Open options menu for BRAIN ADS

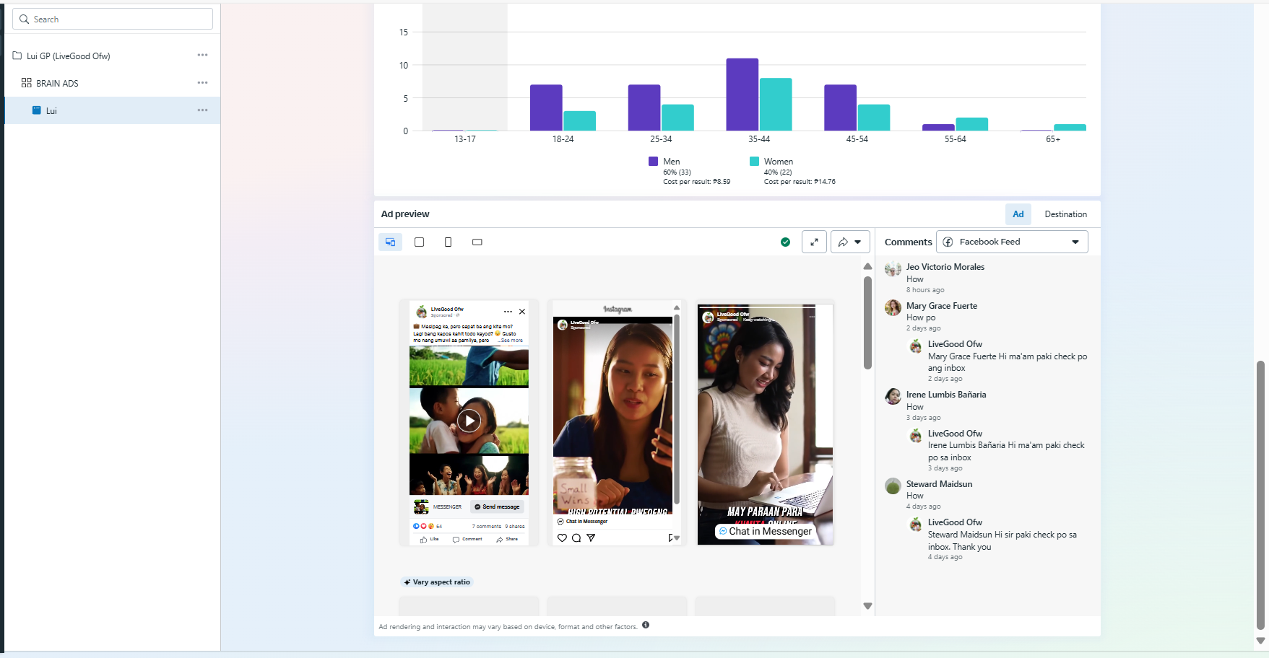coord(202,83)
